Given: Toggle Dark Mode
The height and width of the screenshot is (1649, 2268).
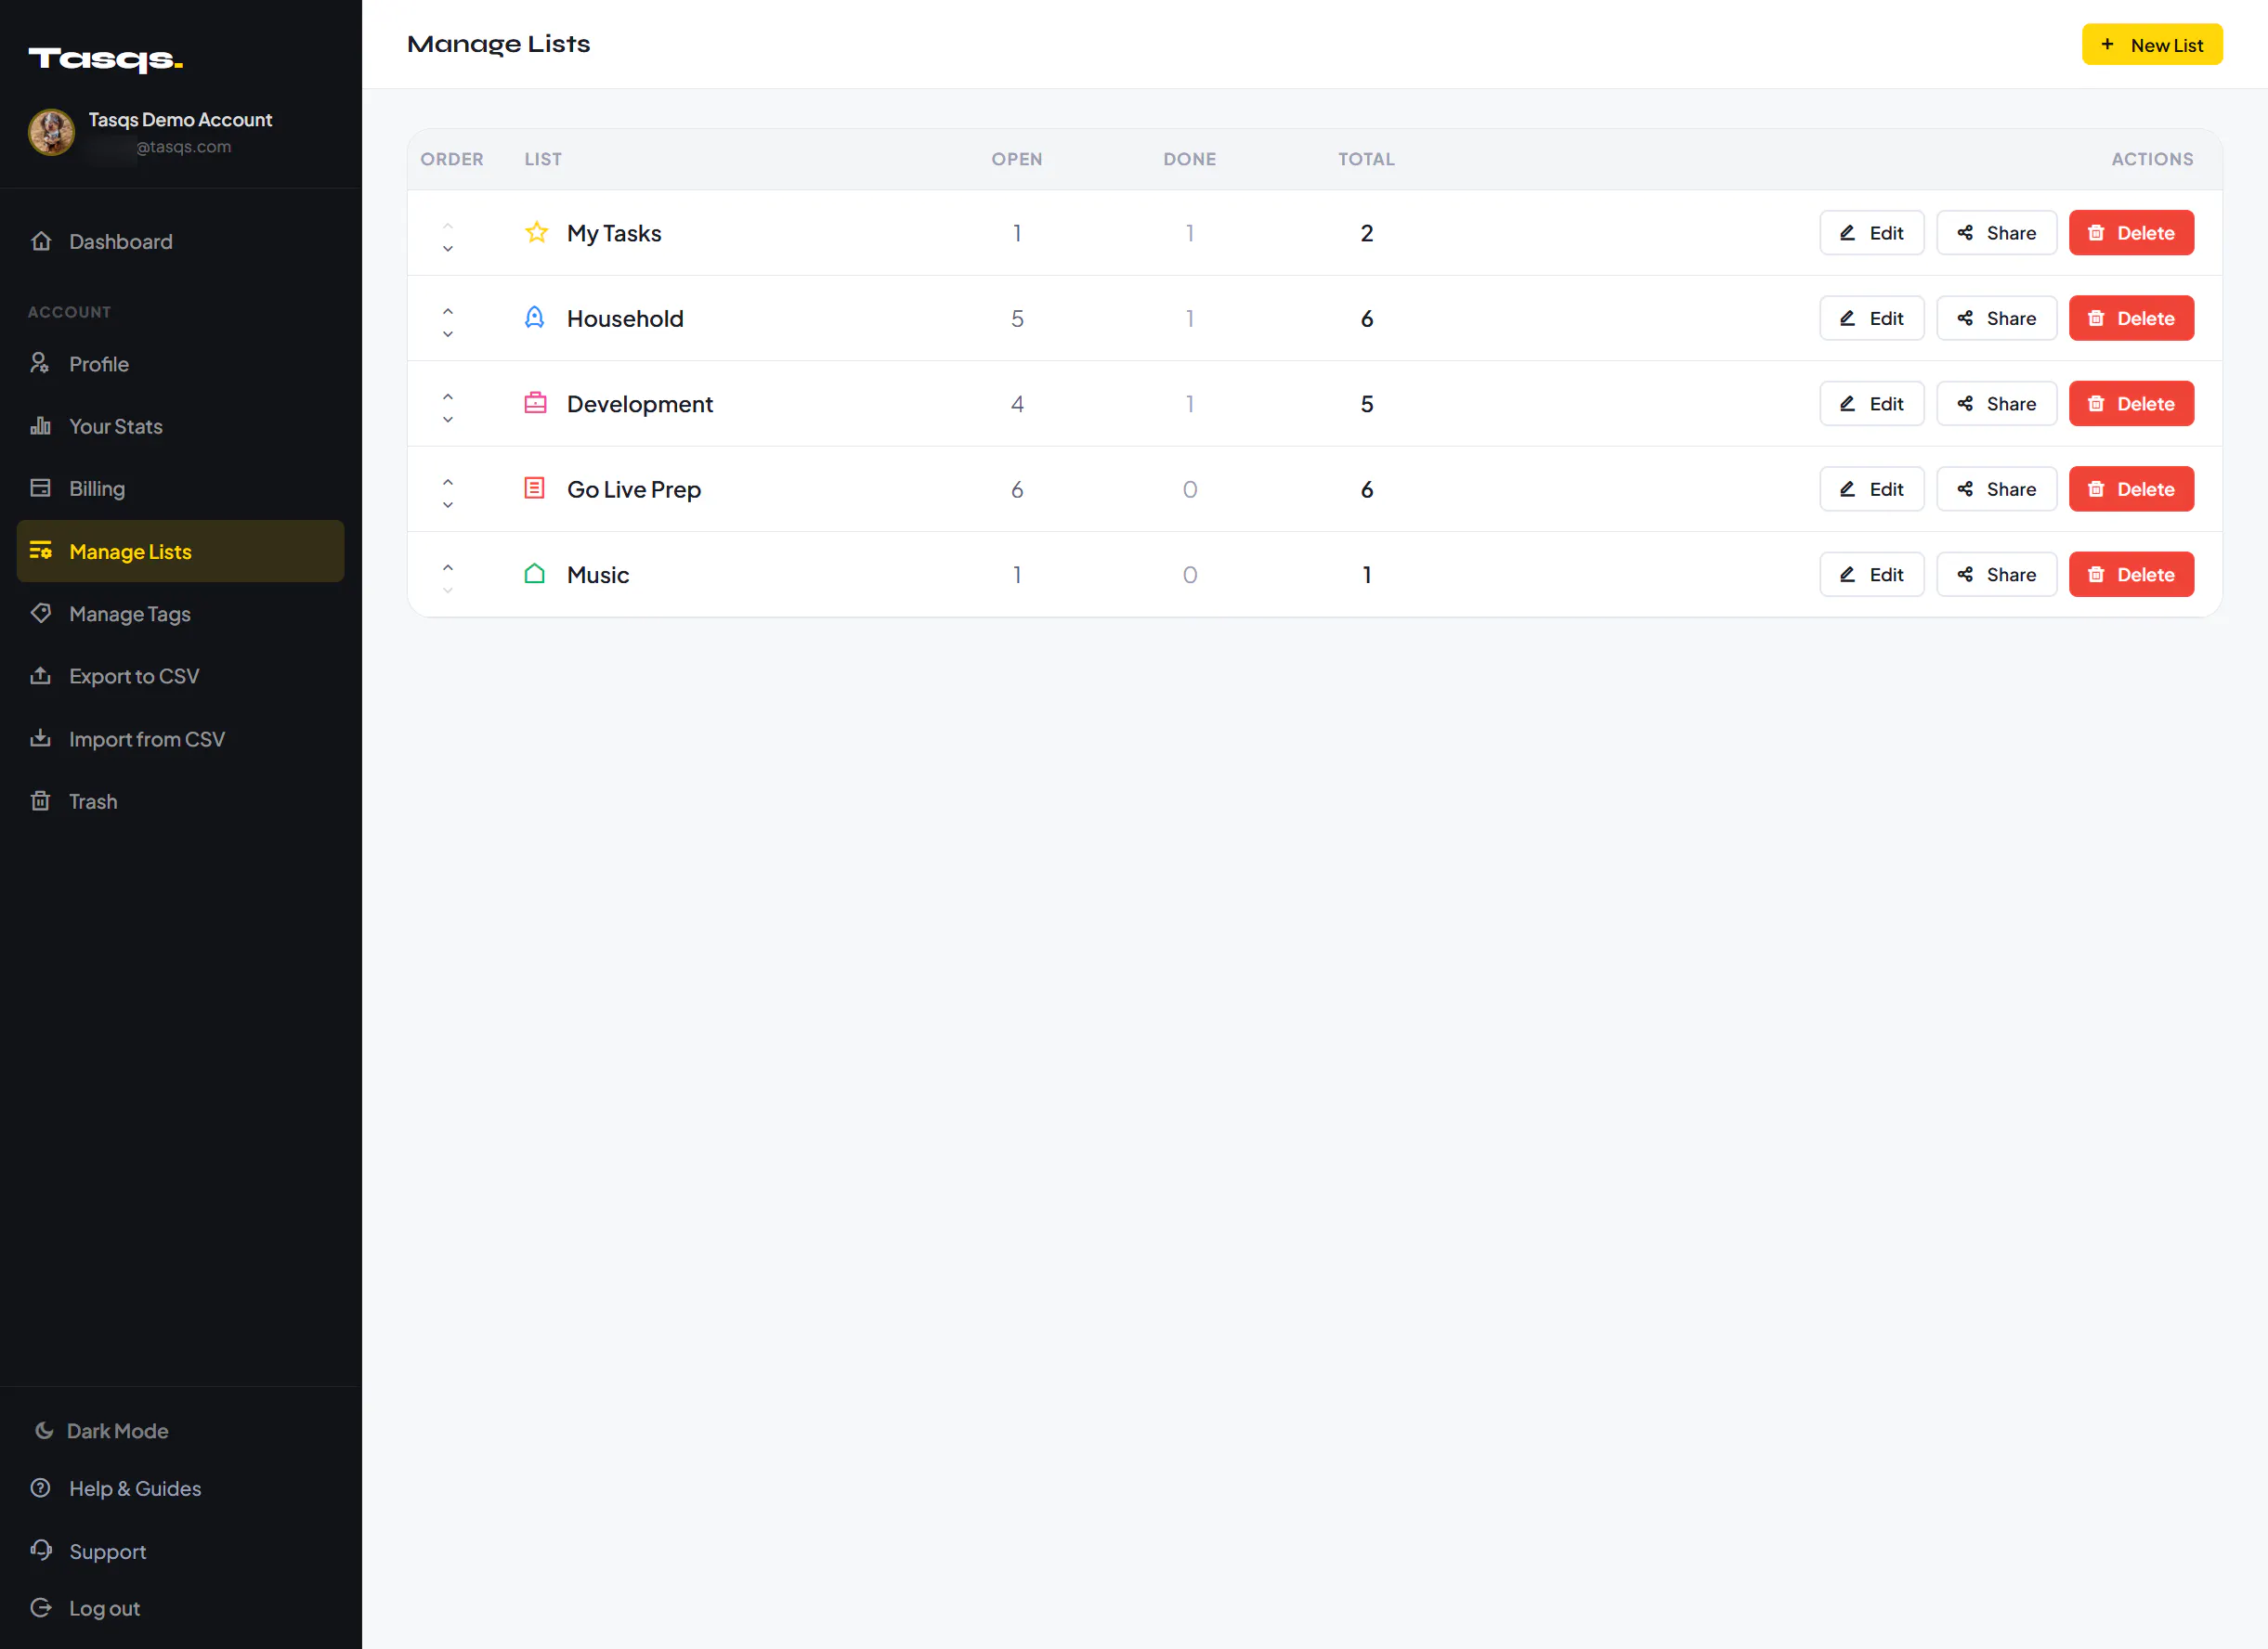Looking at the screenshot, I should [x=100, y=1431].
